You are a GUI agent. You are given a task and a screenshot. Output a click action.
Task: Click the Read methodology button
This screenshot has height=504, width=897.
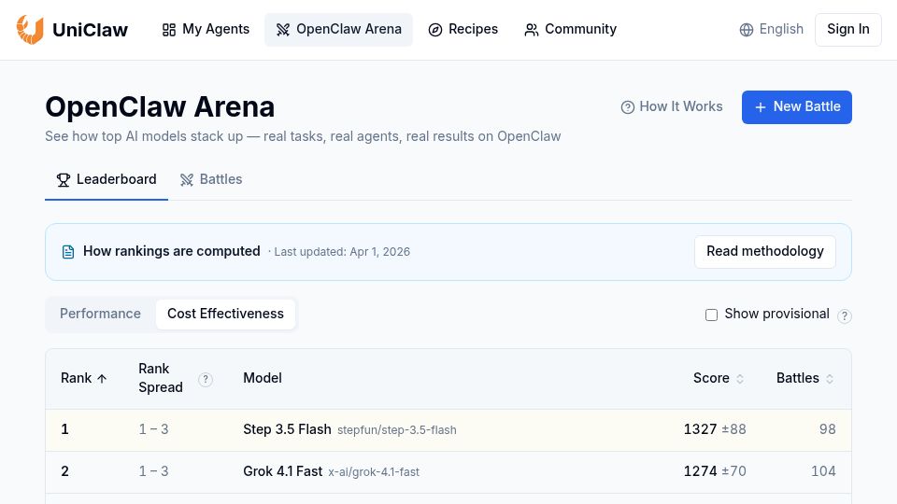coord(765,251)
